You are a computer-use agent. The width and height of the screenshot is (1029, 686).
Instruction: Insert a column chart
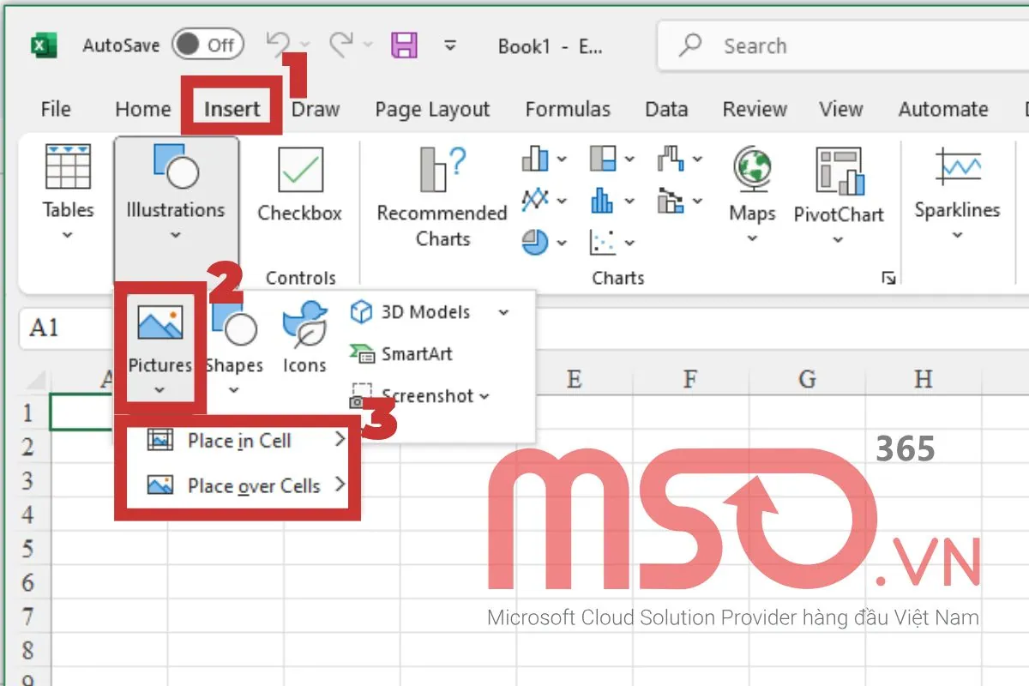(533, 159)
